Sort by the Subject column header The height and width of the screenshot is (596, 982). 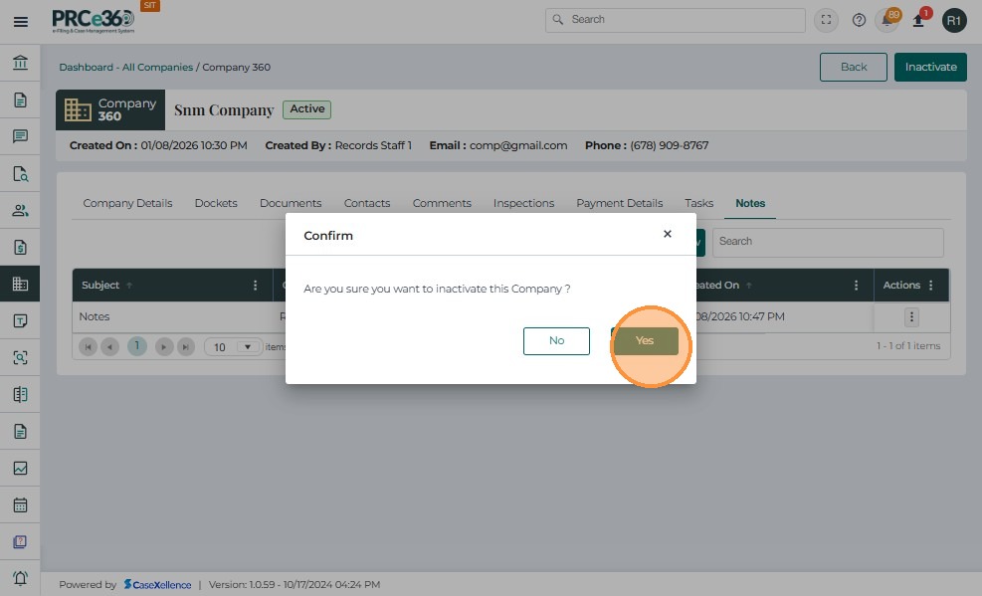click(100, 286)
